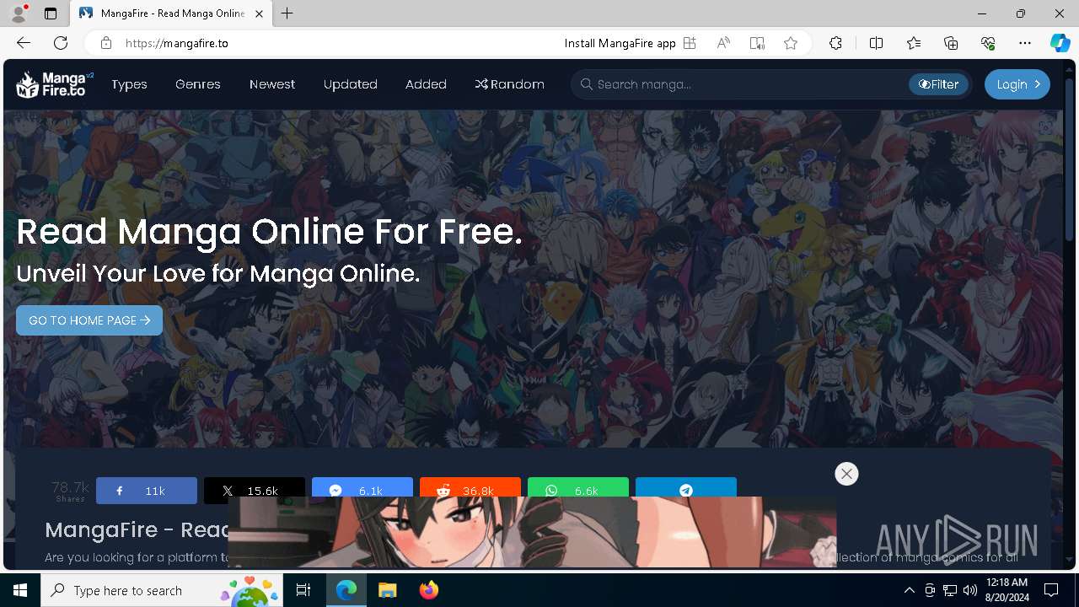
Task: Toggle Split screen view
Action: click(x=876, y=43)
